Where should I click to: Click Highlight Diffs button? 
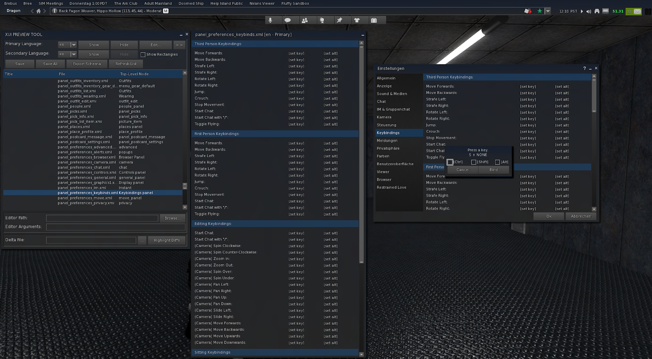coord(167,241)
